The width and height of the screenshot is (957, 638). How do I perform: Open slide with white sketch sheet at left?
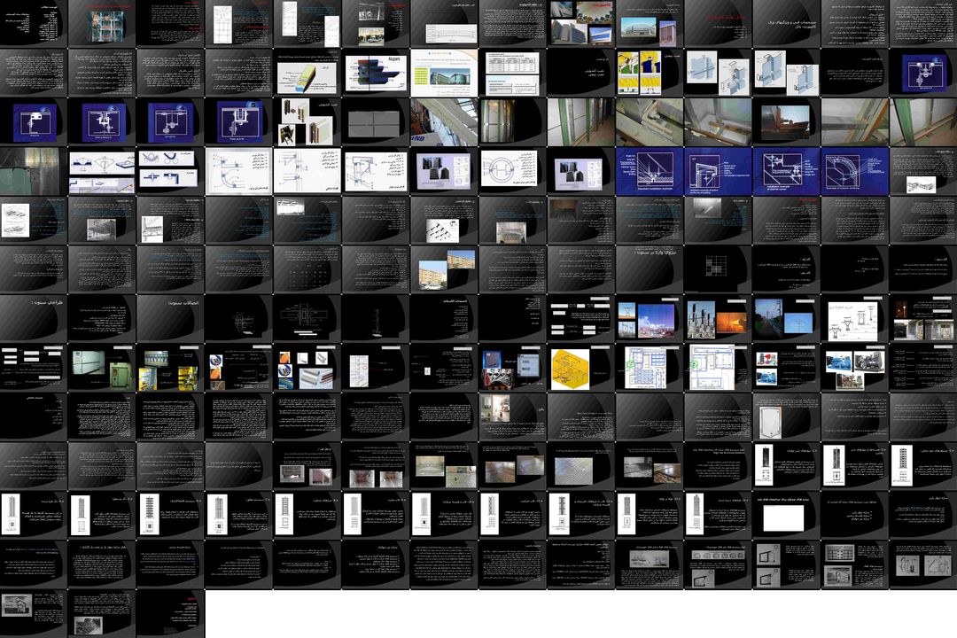[x=34, y=221]
